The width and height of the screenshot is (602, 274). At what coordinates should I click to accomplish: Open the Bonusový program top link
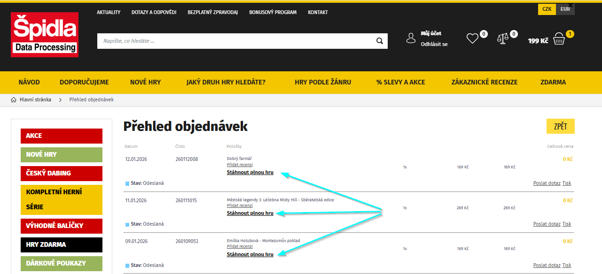[x=273, y=12]
